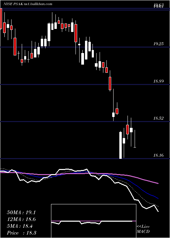Click the 18.52 price level label
Image resolution: width=170 pixels, height=238 pixels.
[158, 118]
